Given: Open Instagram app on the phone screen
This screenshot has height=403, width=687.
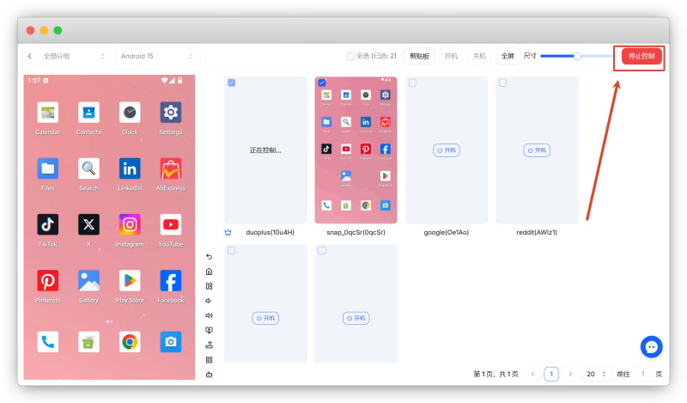Looking at the screenshot, I should pyautogui.click(x=130, y=230).
